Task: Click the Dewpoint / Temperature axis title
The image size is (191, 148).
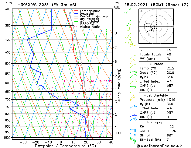Action: pos(65,146)
